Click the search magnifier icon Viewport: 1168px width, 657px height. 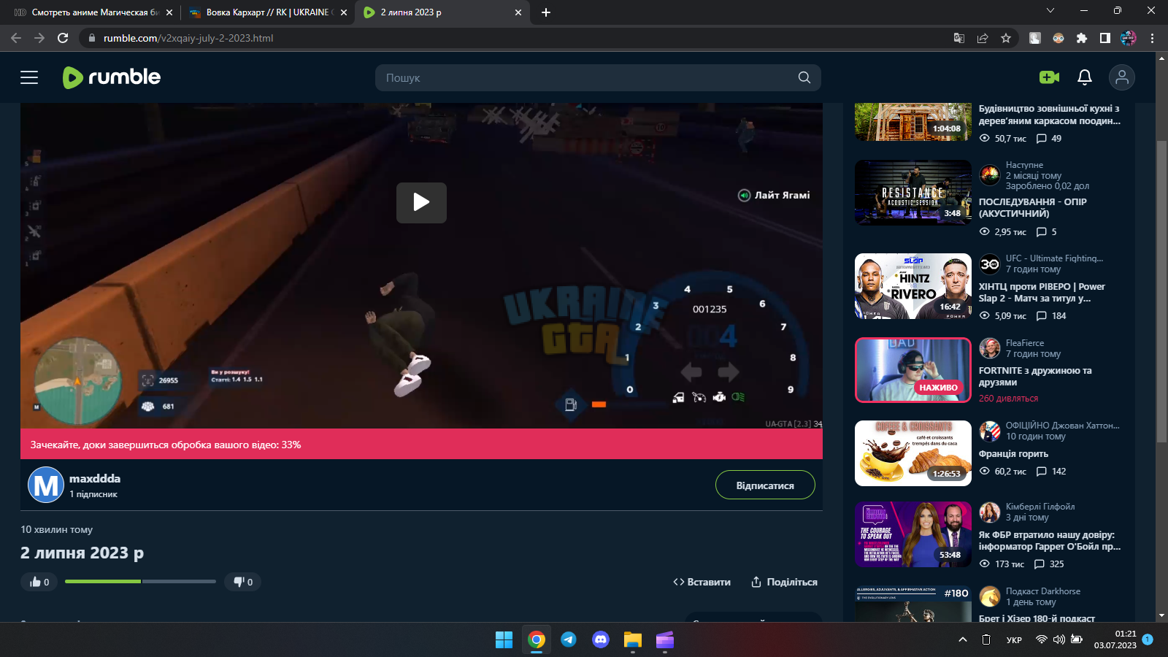click(804, 77)
